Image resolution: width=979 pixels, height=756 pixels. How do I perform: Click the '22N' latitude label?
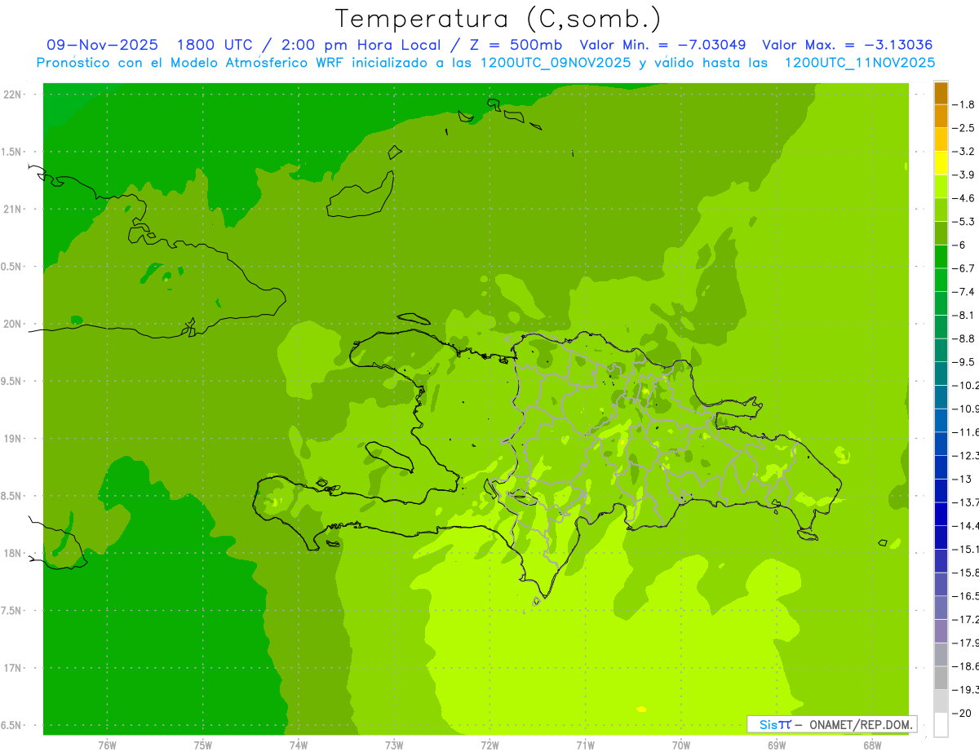tap(13, 95)
